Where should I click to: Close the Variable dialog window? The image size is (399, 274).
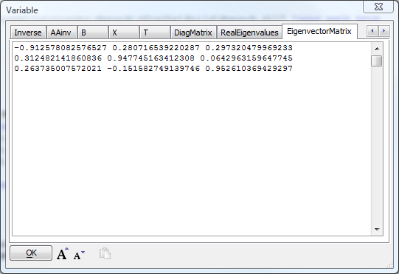[378, 7]
